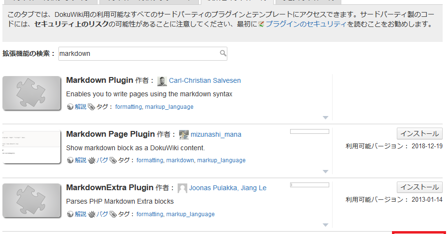Click the search magnifier icon
Image resolution: width=447 pixels, height=234 pixels.
pos(223,53)
